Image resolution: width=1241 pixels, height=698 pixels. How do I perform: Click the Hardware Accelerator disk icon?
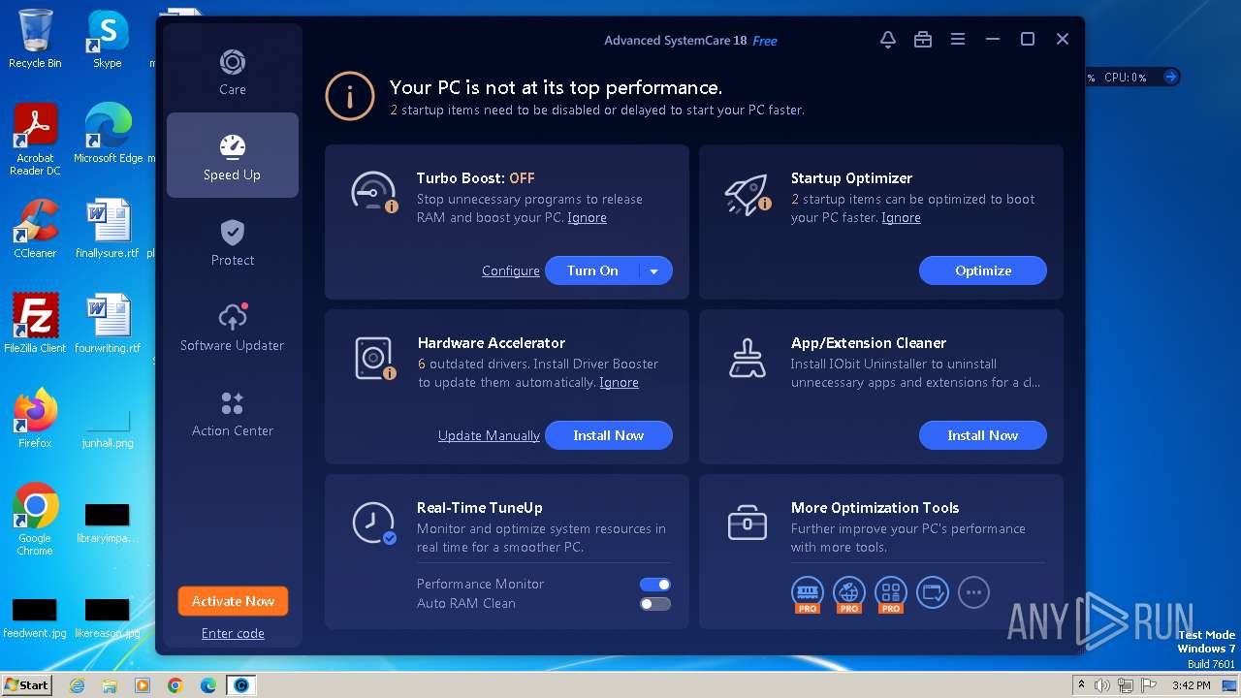coord(374,358)
